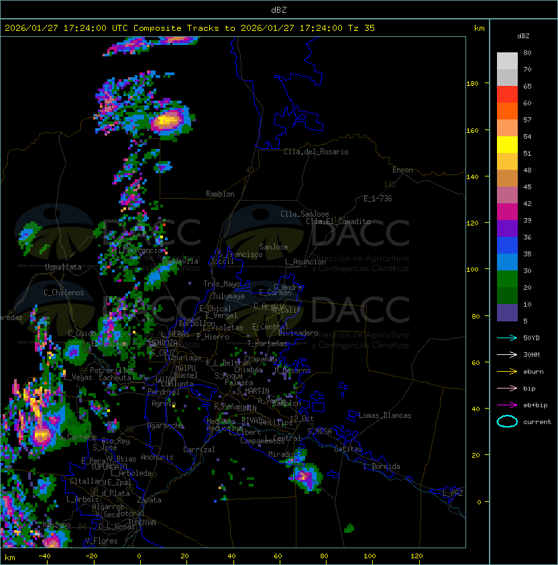Click the bip pink arrow legend icon
Viewport: 558px width, 565px height.
[507, 388]
